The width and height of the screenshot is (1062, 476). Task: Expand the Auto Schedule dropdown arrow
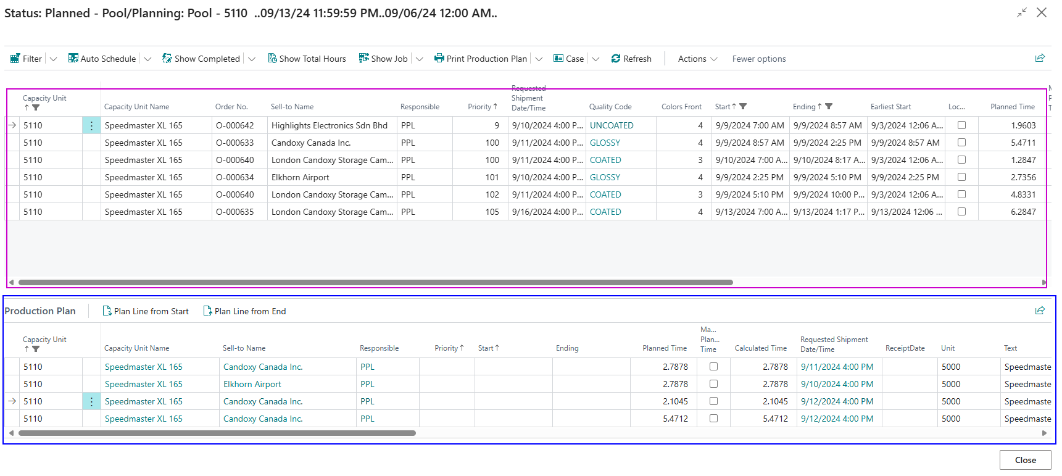(147, 59)
